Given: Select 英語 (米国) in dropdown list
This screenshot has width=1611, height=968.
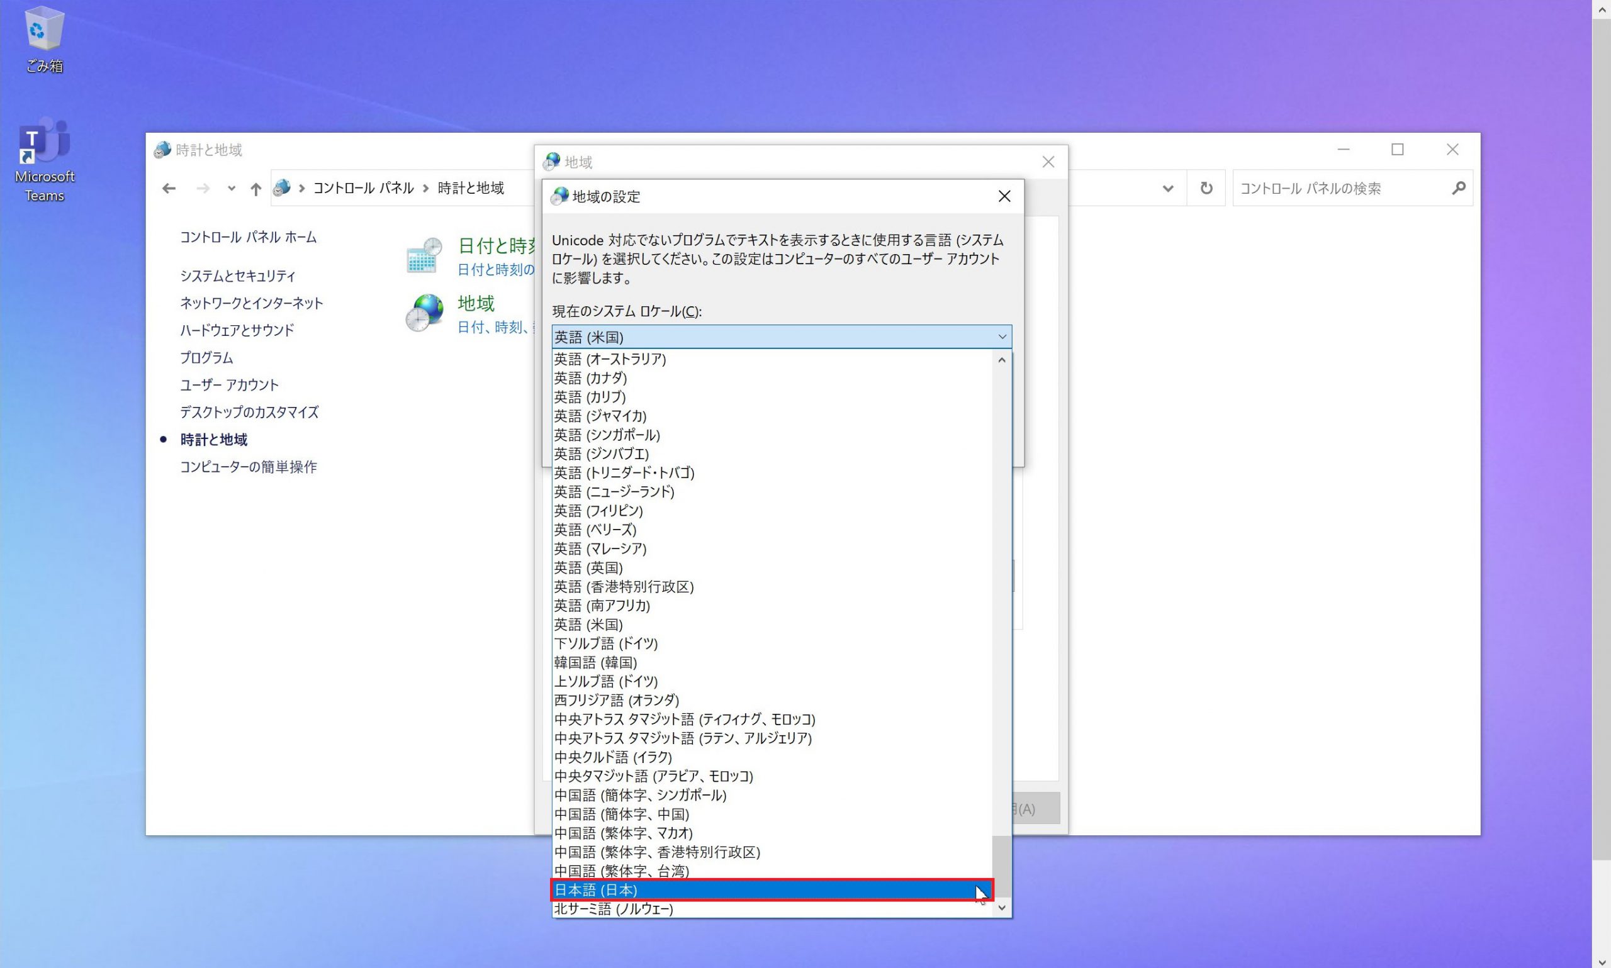Looking at the screenshot, I should click(x=772, y=625).
